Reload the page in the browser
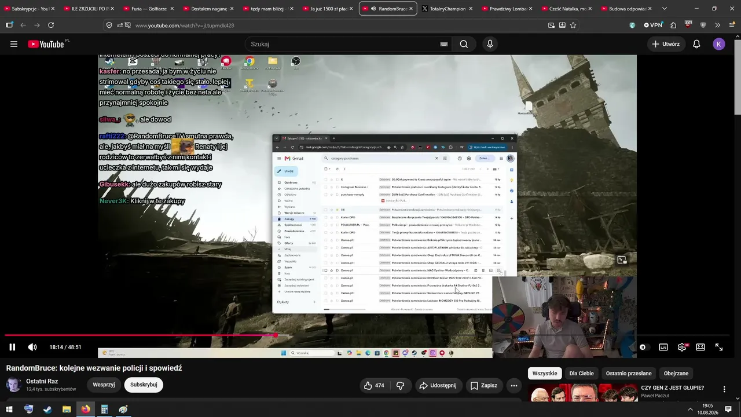The width and height of the screenshot is (741, 417). point(51,25)
